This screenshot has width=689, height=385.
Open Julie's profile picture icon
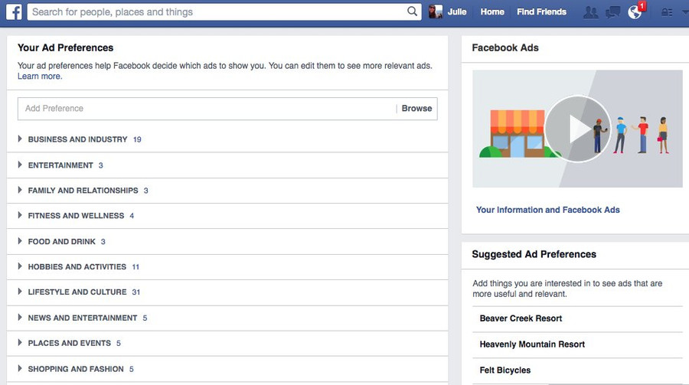click(x=436, y=11)
